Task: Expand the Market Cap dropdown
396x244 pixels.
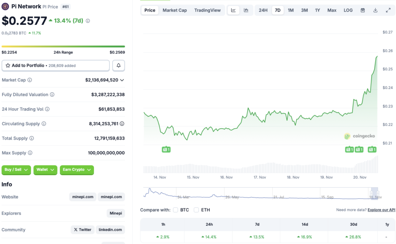Action: pos(121,80)
